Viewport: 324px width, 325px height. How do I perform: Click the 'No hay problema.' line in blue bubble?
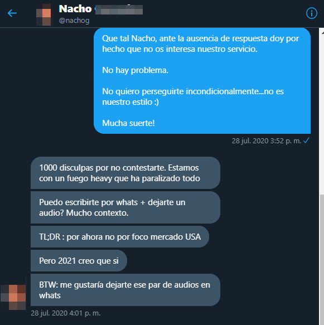135,70
